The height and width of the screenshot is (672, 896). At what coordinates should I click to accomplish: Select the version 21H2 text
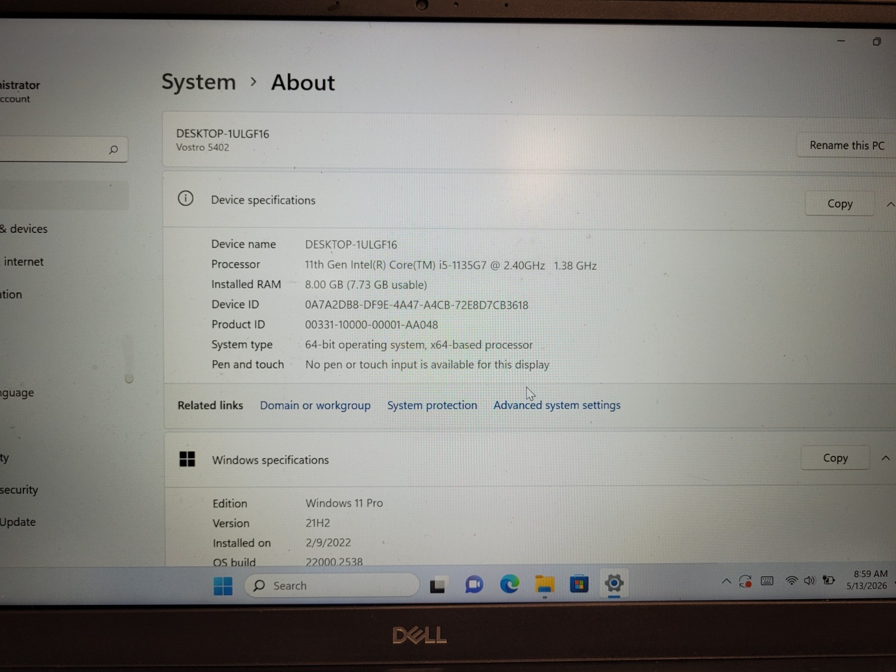318,523
